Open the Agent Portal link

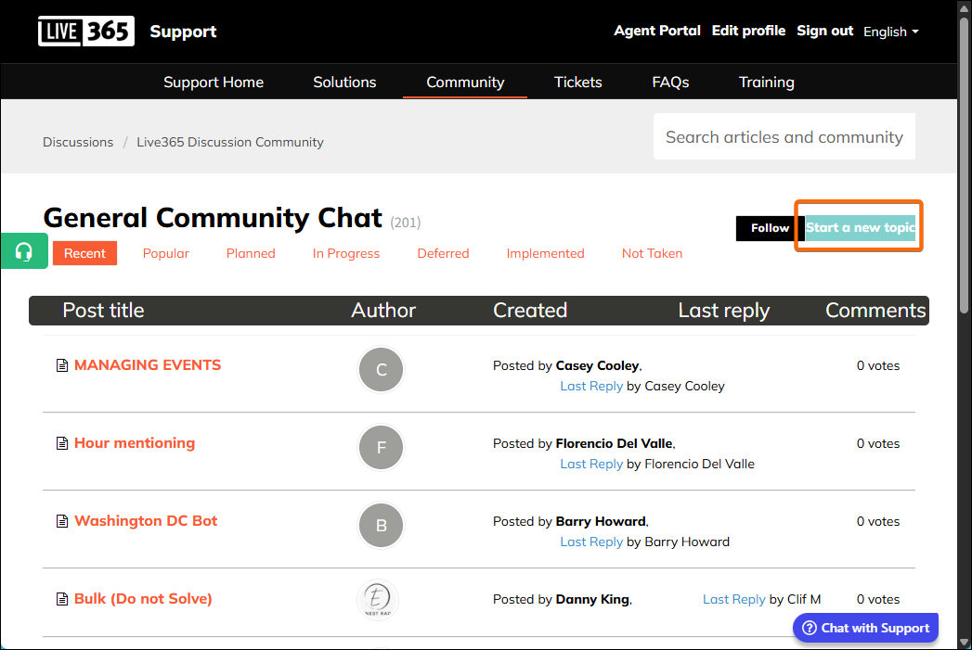tap(657, 31)
